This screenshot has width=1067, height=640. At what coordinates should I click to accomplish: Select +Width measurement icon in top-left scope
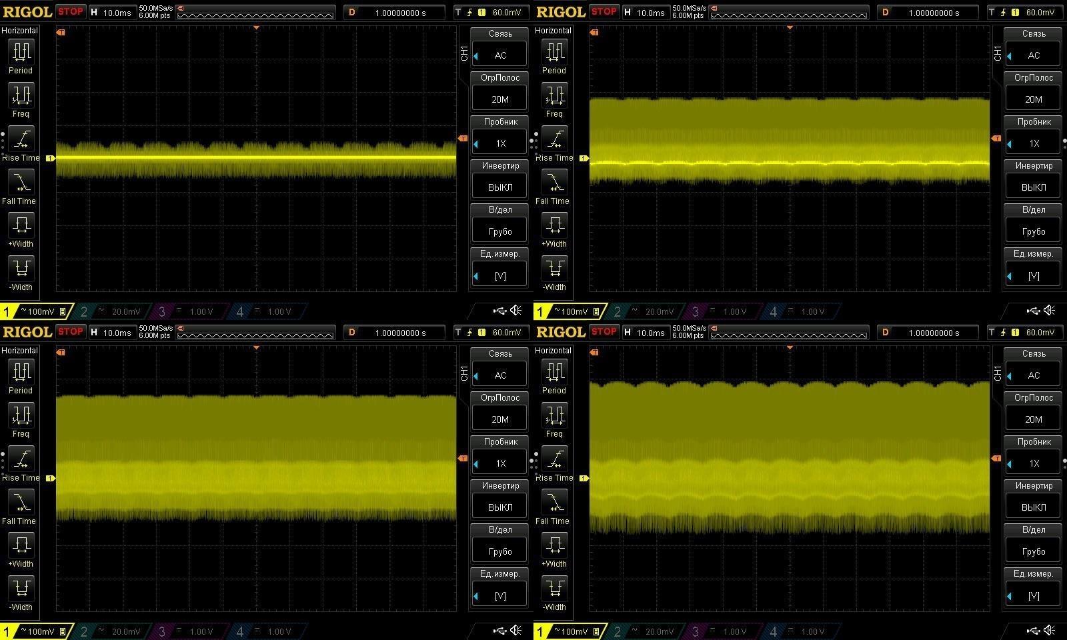click(21, 225)
